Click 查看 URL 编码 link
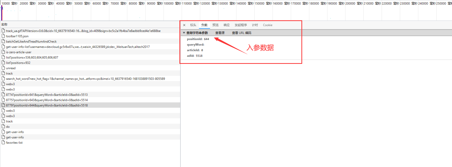Image resolution: width=452 pixels, height=167 pixels. [x=241, y=33]
